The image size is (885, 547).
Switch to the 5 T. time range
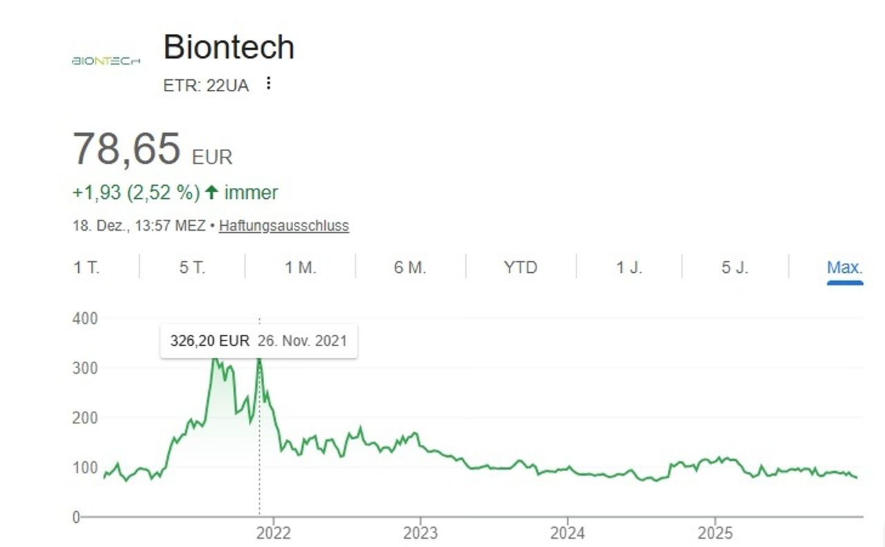click(192, 267)
